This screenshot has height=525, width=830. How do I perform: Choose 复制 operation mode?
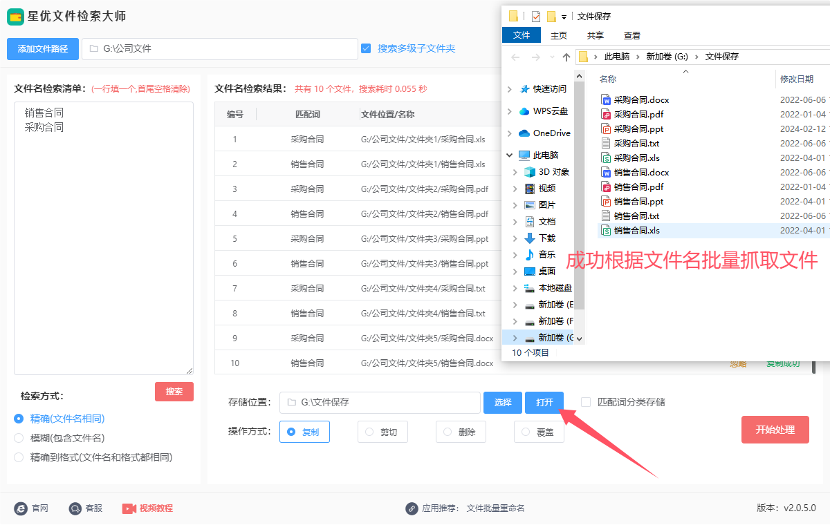(x=304, y=432)
